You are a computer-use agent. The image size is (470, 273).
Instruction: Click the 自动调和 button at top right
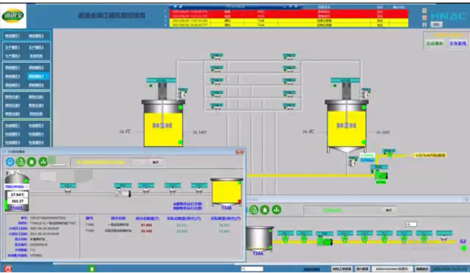click(434, 44)
